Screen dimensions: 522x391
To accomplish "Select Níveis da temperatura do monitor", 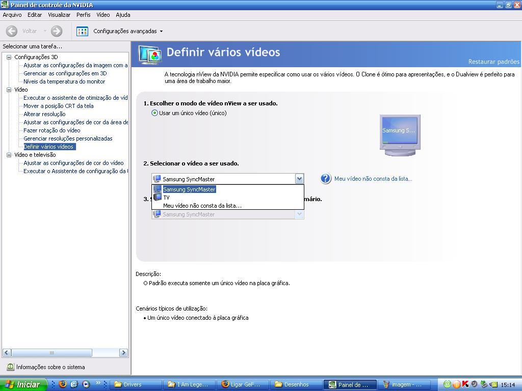I will pyautogui.click(x=64, y=81).
